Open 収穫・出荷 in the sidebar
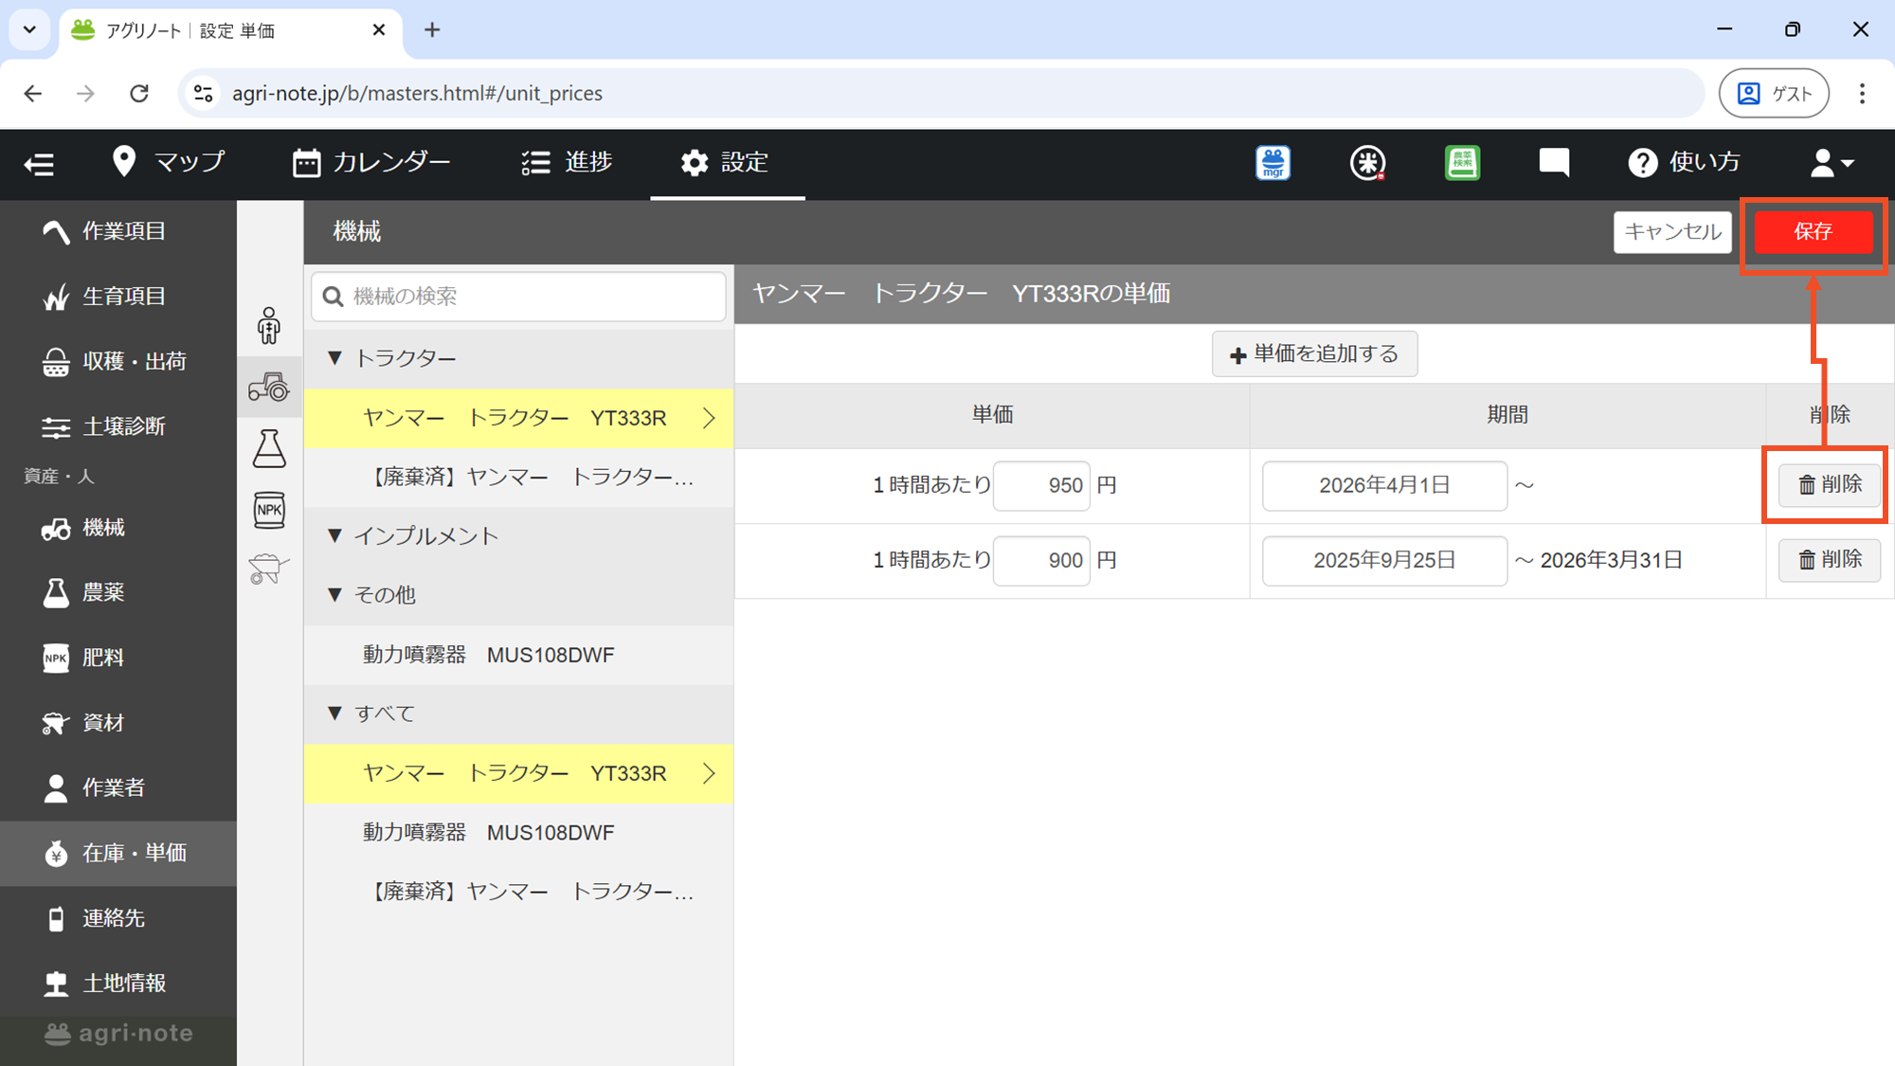Image resolution: width=1895 pixels, height=1066 pixels. tap(118, 362)
